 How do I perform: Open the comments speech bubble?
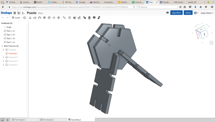point(167,13)
